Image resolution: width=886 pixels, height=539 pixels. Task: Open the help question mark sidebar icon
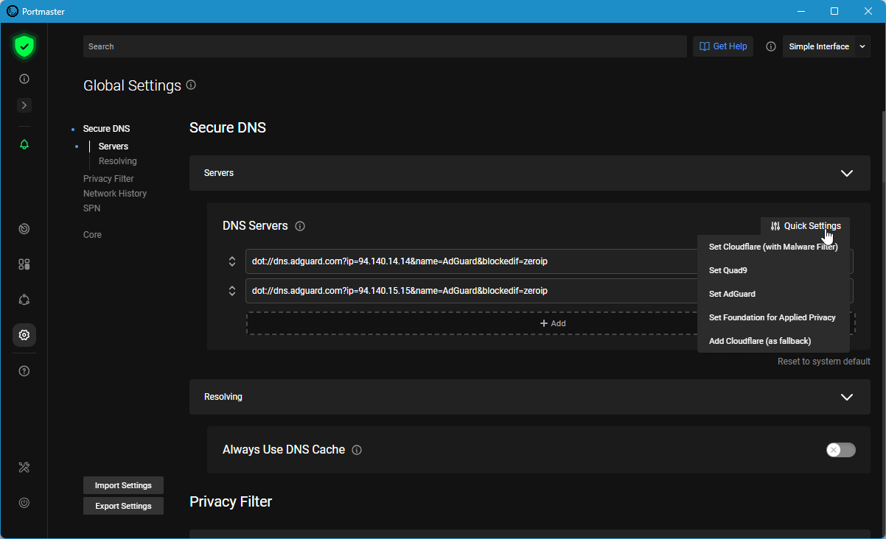coord(24,370)
